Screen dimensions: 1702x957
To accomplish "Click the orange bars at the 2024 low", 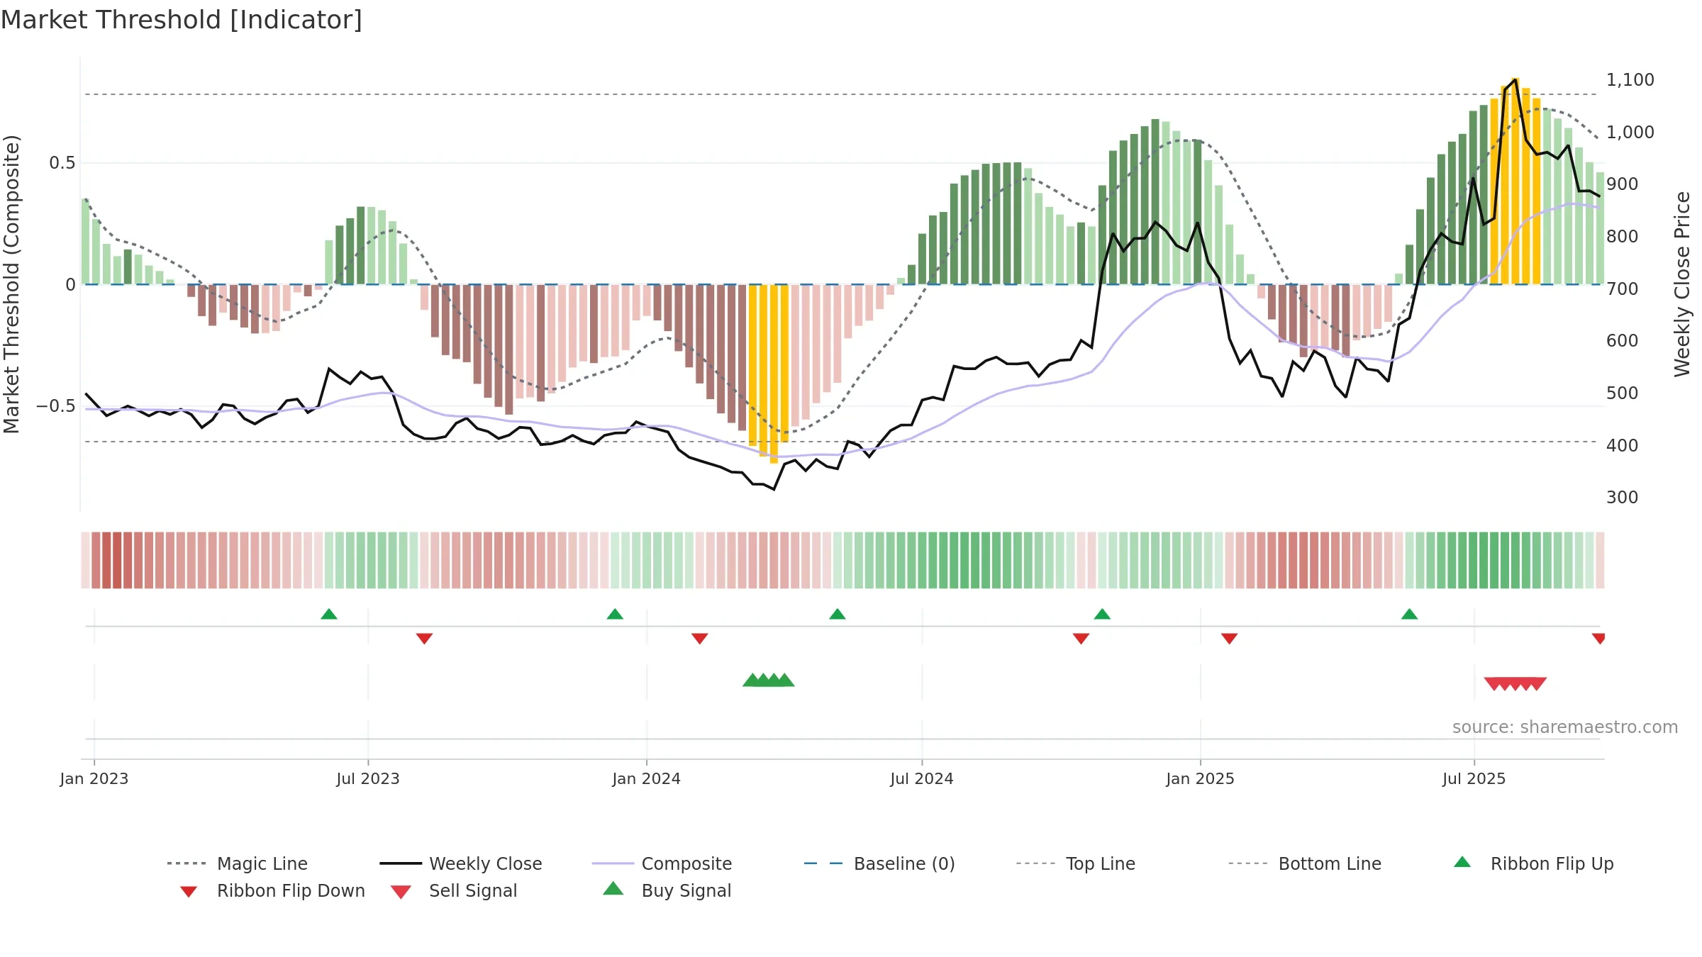I will [x=769, y=374].
